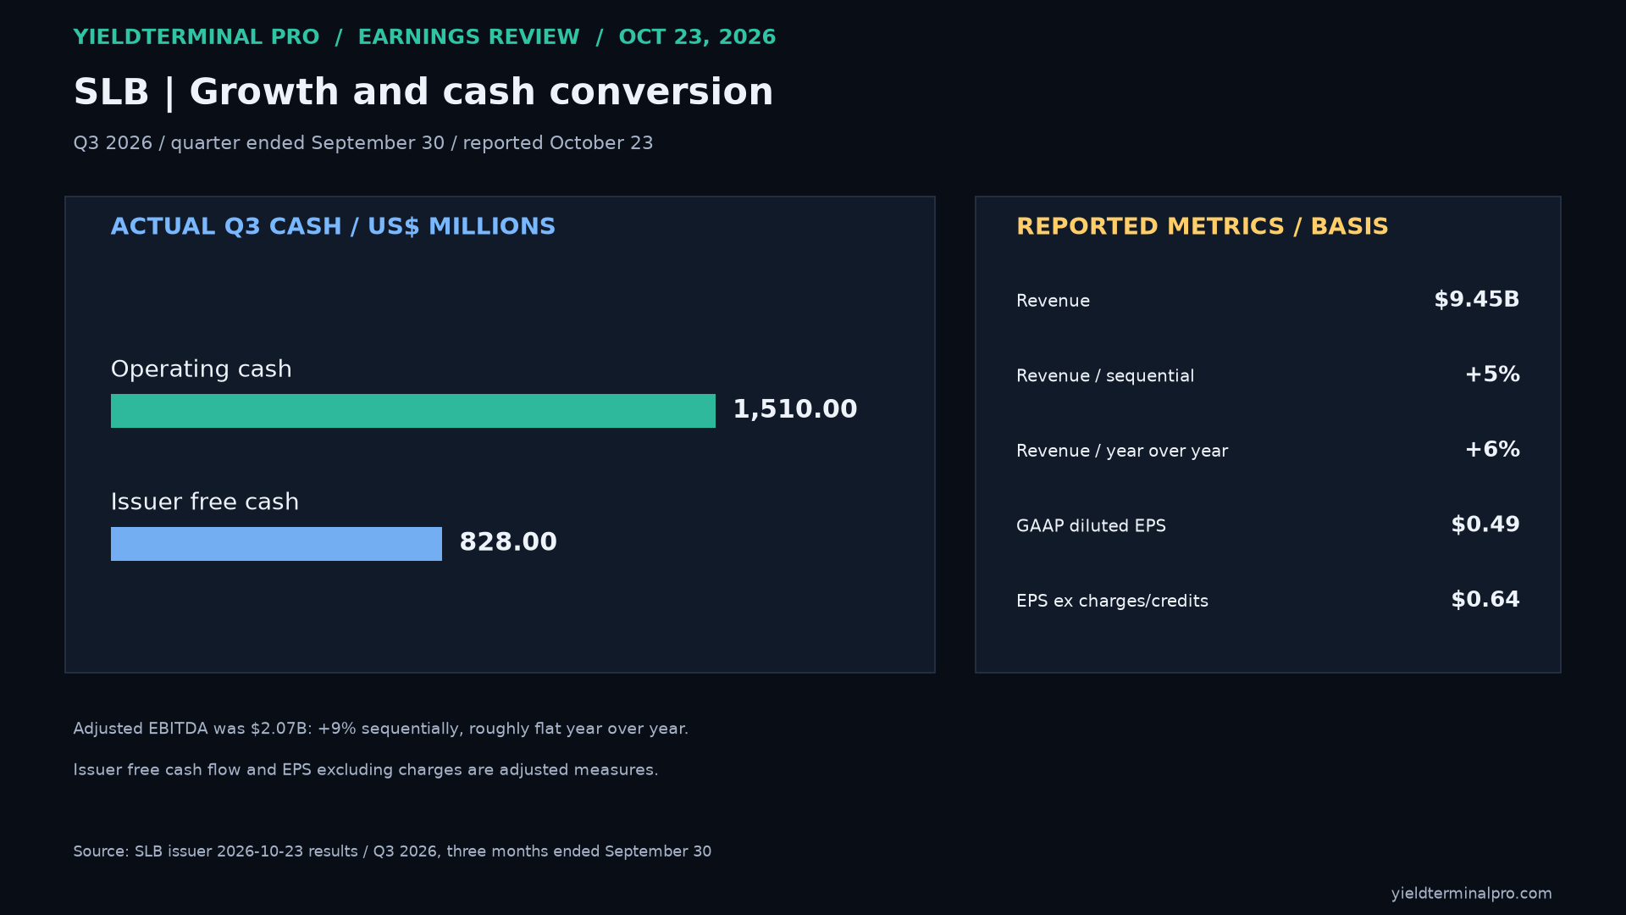Click the +5% sequential value

click(x=1492, y=374)
